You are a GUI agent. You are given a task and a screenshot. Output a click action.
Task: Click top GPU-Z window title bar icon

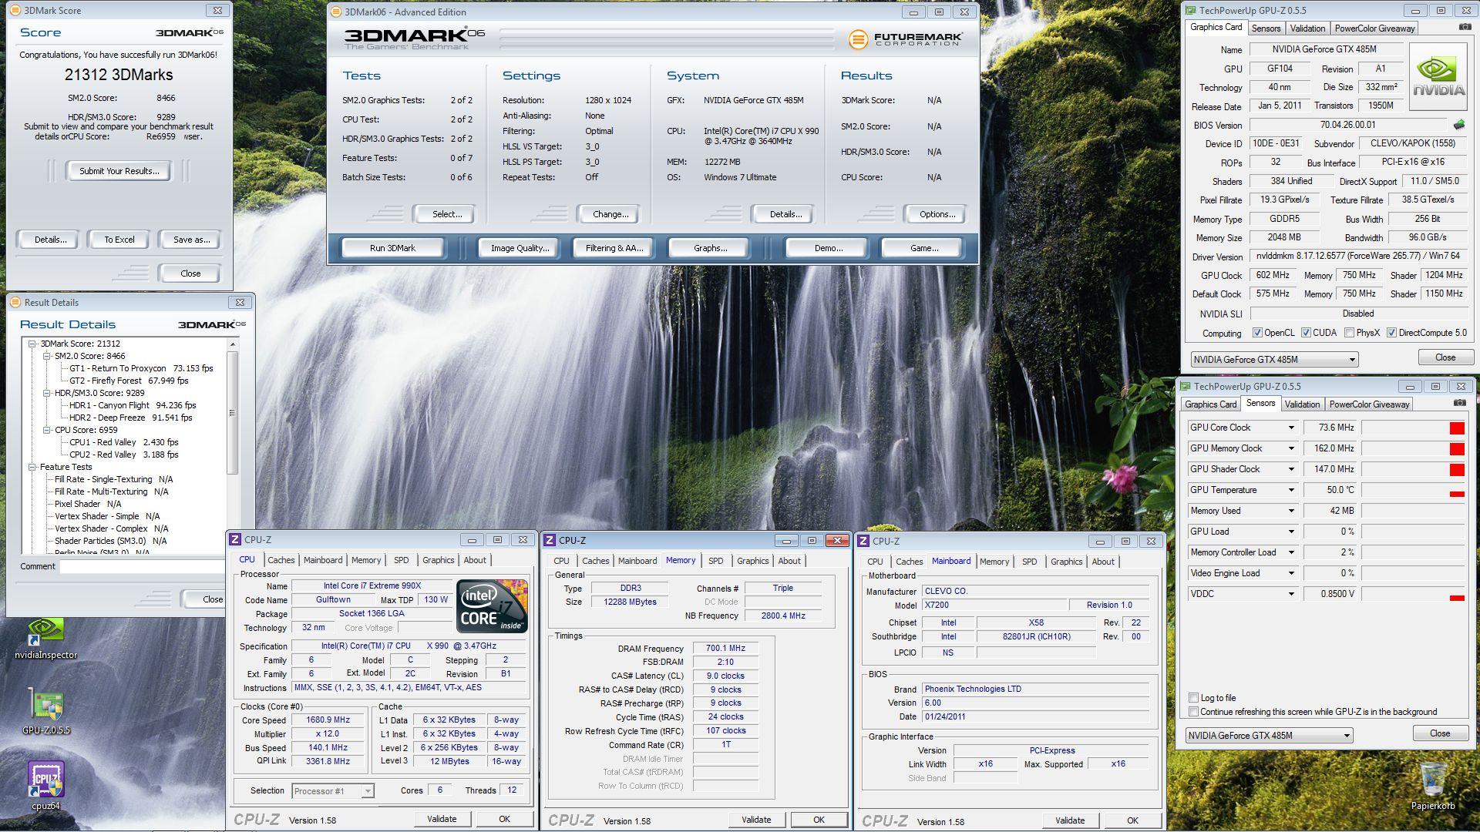[x=1190, y=11]
